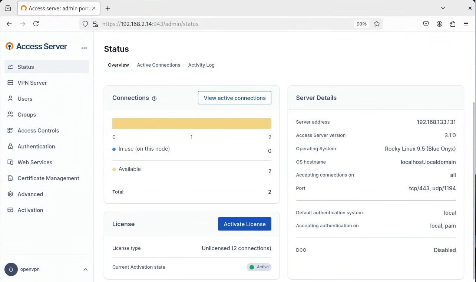Screen dimensions: 476x282
Task: Click the Unlicensed (2 connections) text
Action: pyautogui.click(x=237, y=248)
